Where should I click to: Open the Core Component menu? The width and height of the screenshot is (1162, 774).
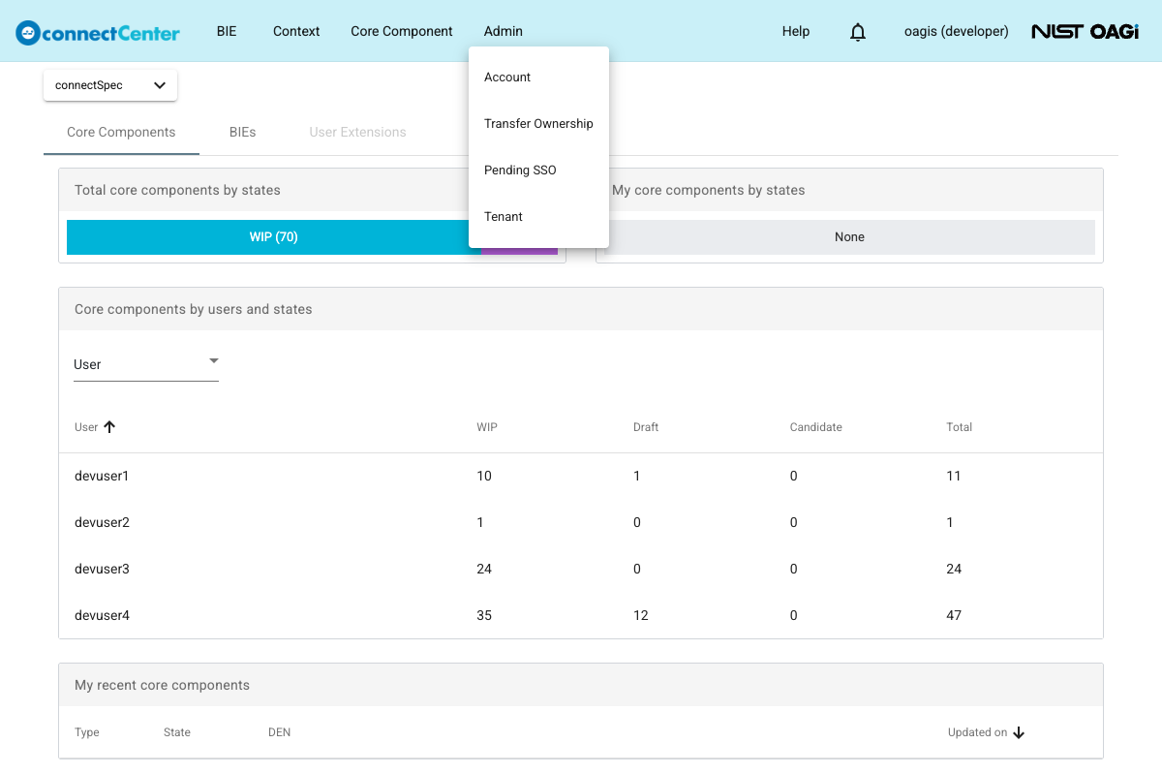click(402, 31)
